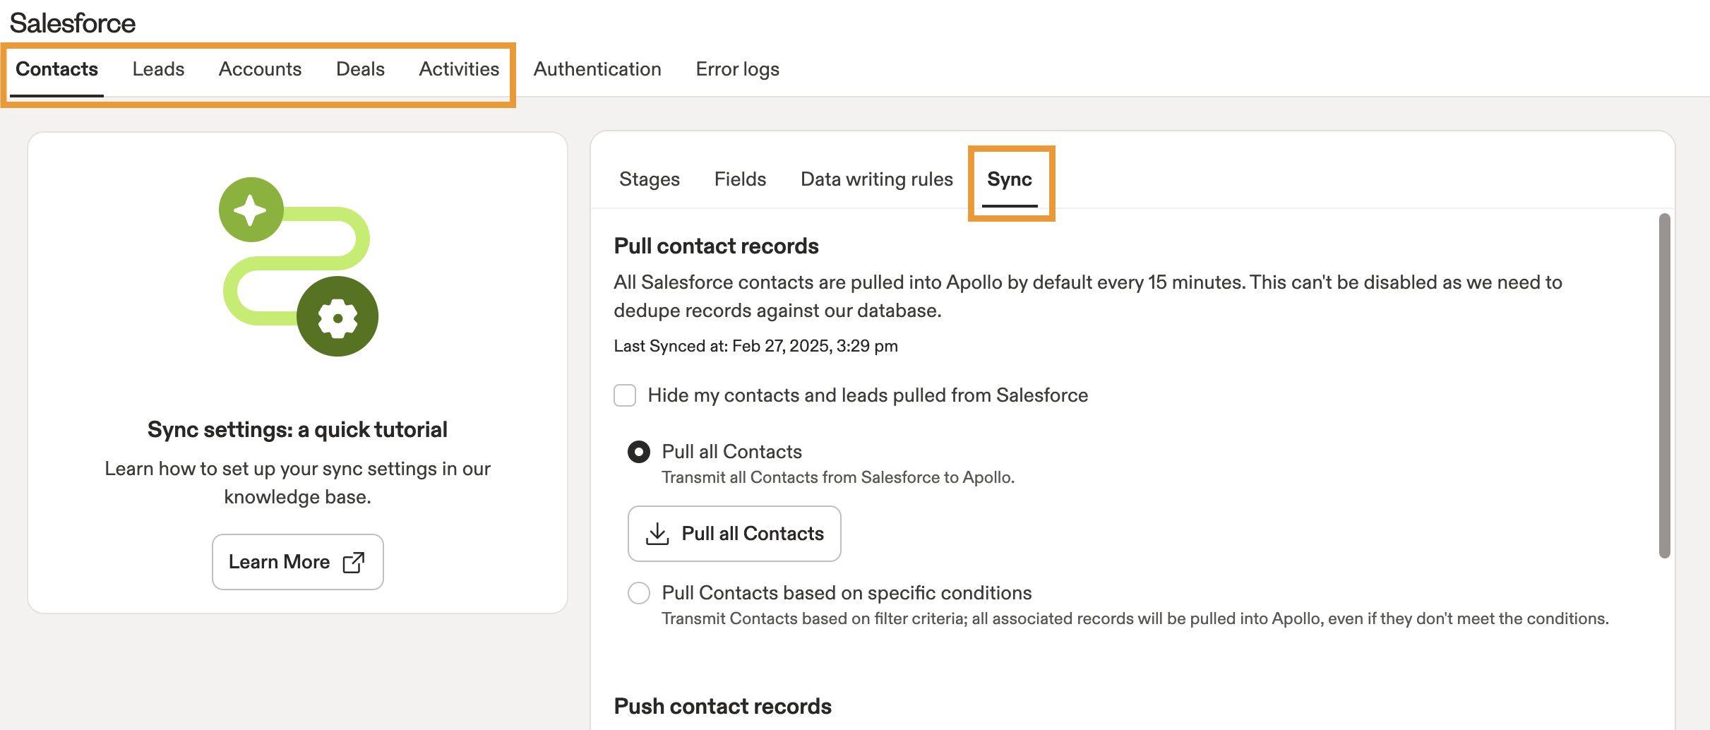Click the sync panel vertical scrollbar
The width and height of the screenshot is (1710, 730).
[x=1664, y=385]
